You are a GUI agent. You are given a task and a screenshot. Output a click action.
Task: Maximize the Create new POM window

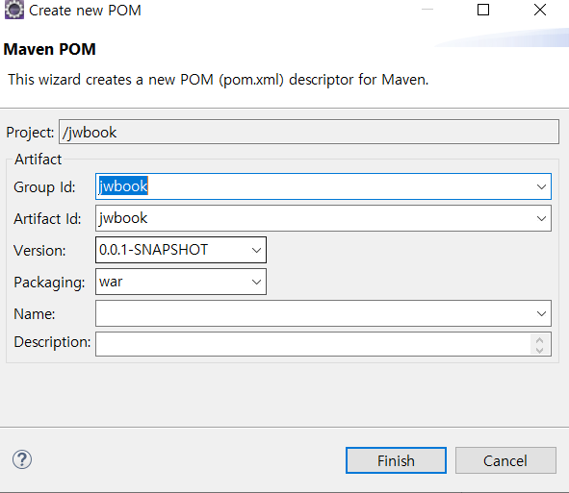(x=483, y=10)
